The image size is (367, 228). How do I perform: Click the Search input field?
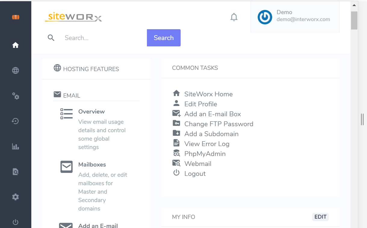pyautogui.click(x=104, y=38)
